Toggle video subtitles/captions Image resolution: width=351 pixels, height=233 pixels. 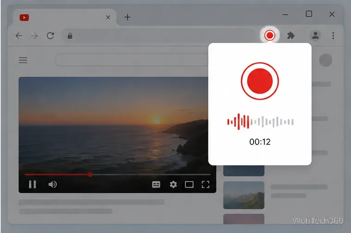[x=156, y=184]
